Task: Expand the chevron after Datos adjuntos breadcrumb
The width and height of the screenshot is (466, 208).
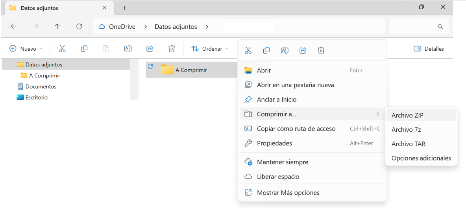Action: tap(207, 27)
